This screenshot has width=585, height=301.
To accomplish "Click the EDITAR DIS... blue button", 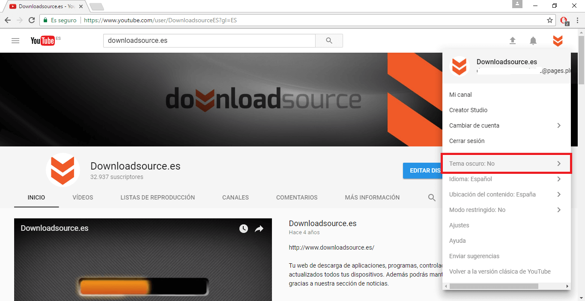I will click(x=422, y=170).
